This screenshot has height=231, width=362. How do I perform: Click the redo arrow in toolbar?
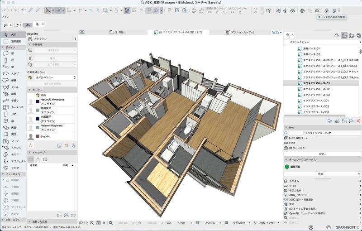(14, 10)
